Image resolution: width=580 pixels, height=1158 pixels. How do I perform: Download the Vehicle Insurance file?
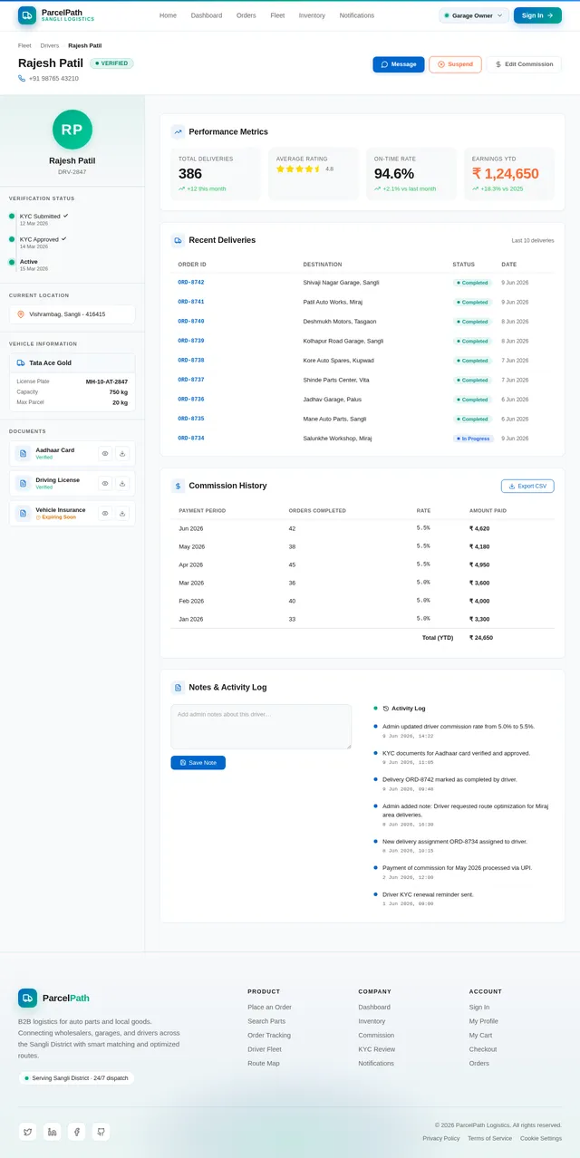[122, 513]
